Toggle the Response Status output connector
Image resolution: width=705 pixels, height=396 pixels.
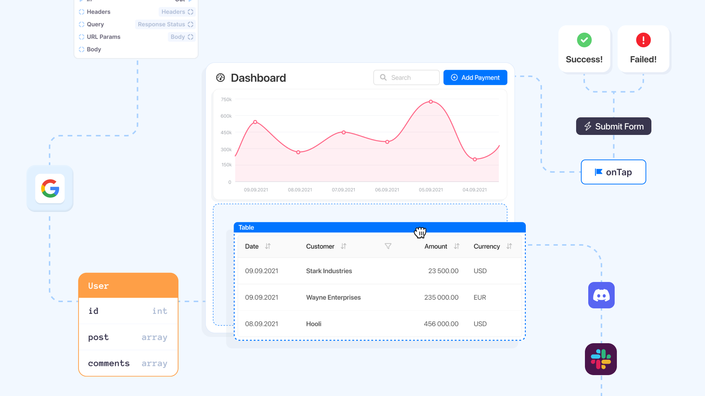[190, 24]
